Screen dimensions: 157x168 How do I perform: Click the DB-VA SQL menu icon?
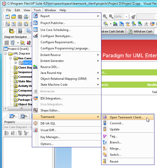pyautogui.click(x=35, y=123)
